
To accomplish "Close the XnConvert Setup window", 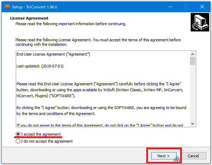I will (x=202, y=7).
